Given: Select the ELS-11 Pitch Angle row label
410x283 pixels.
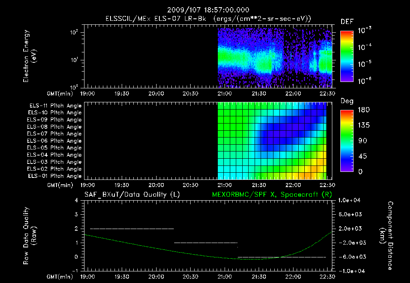Looking at the screenshot, I should point(55,106).
